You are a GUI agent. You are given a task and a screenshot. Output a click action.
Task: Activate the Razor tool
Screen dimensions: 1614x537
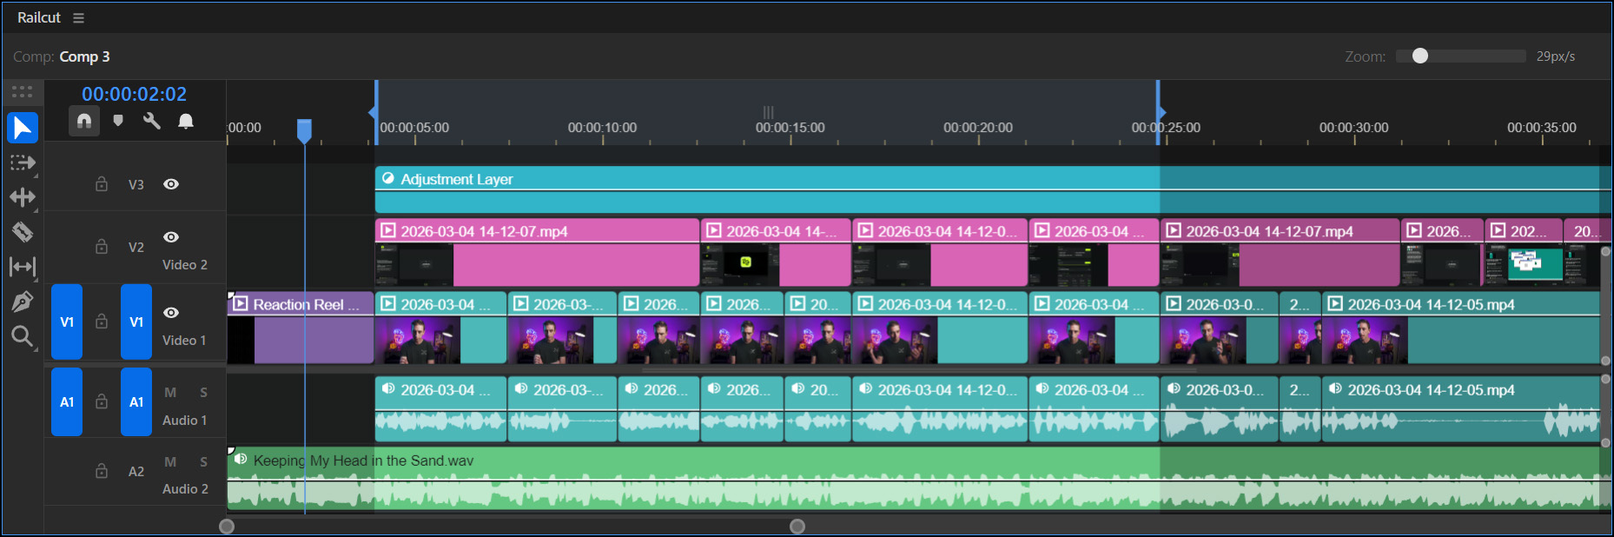tap(23, 232)
